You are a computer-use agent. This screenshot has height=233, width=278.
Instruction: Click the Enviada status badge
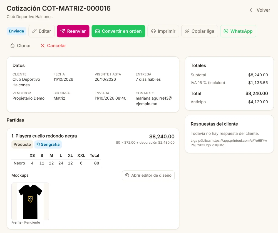click(x=16, y=31)
